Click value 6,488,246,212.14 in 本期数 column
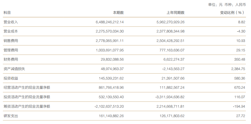 (x=110, y=22)
